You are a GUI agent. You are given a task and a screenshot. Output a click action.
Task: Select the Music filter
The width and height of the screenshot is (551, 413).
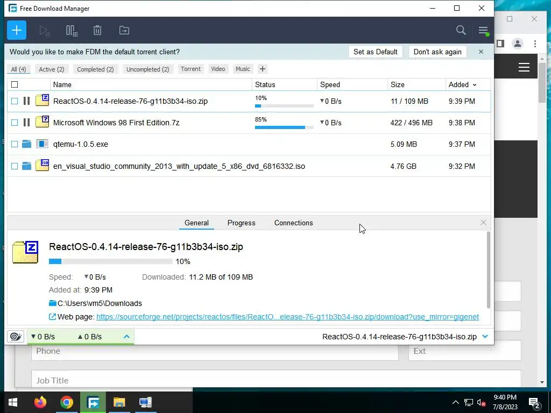pyautogui.click(x=243, y=69)
